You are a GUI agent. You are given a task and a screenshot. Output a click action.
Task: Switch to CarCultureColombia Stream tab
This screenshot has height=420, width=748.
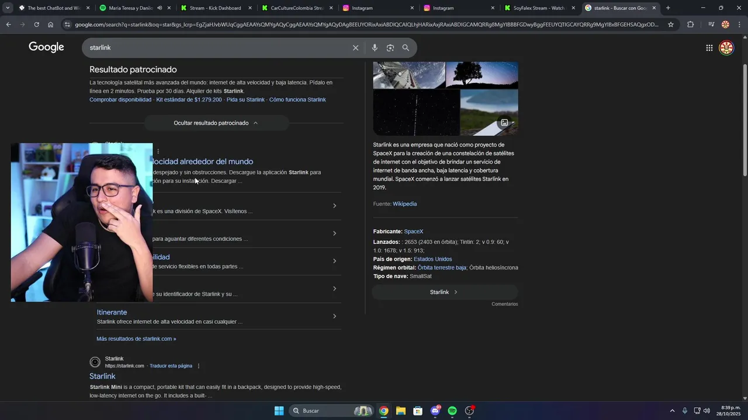[296, 8]
